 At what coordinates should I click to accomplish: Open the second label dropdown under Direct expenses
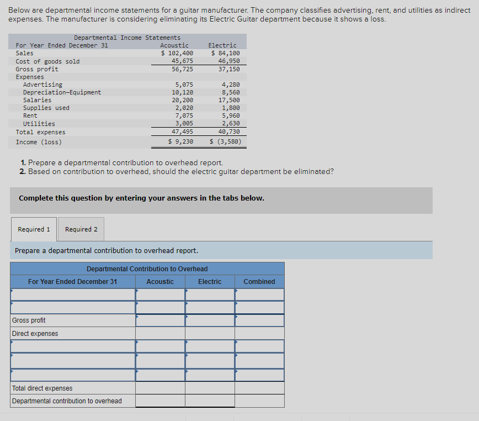72,359
